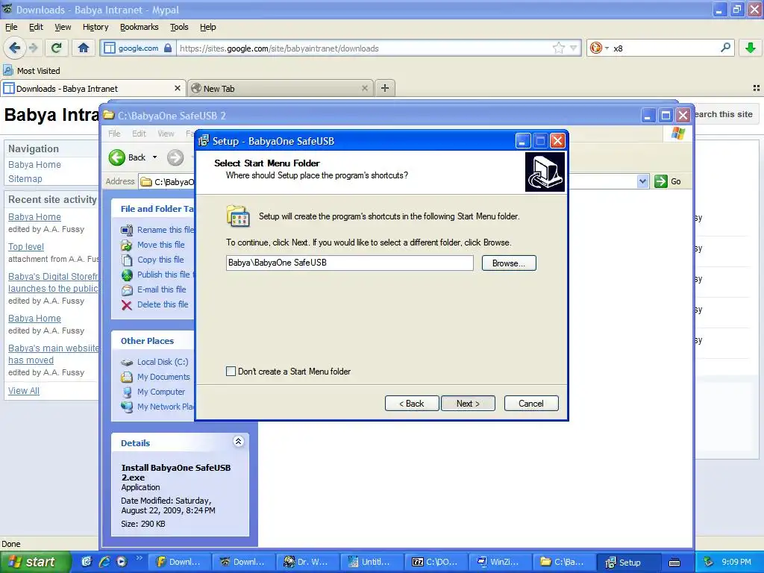Open Help menu in Mypal
Screen dimensions: 764x573
click(x=207, y=27)
